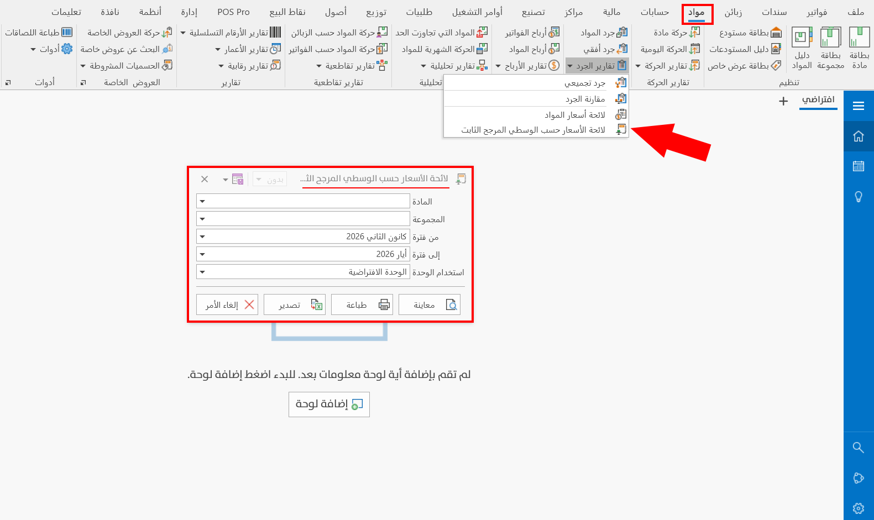Open the المادة combo box
Screen dimensions: 874x520
pos(303,201)
